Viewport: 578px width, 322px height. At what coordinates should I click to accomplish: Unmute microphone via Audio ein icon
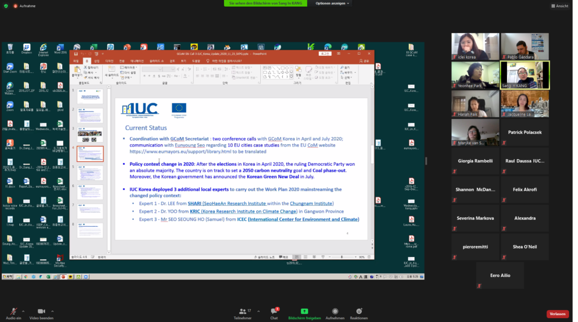click(12, 311)
